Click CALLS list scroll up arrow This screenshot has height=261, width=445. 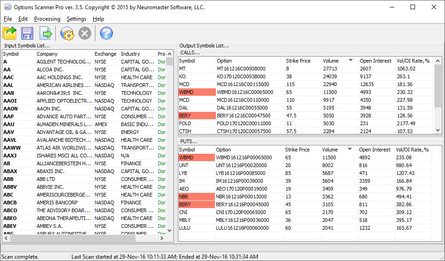(438, 61)
